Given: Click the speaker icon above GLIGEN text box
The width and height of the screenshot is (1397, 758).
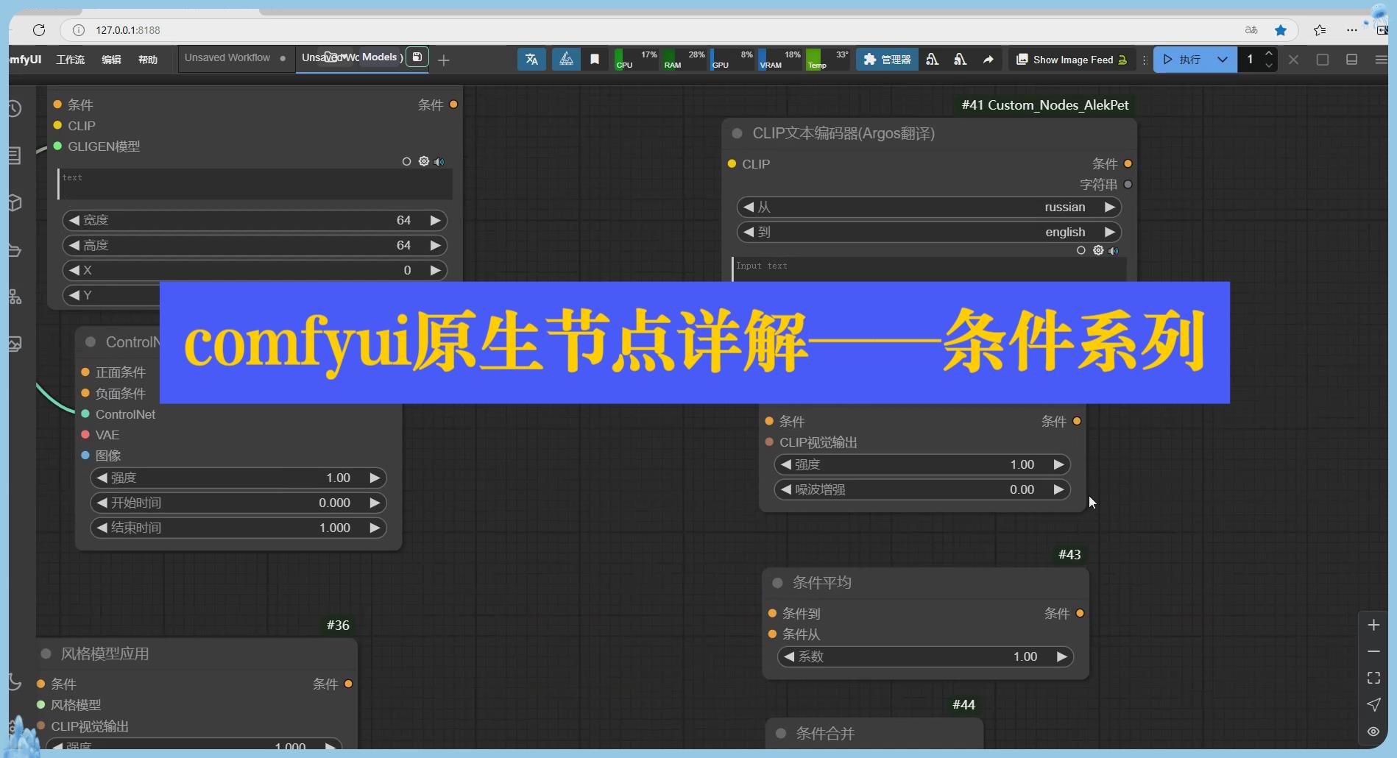Looking at the screenshot, I should [x=439, y=161].
